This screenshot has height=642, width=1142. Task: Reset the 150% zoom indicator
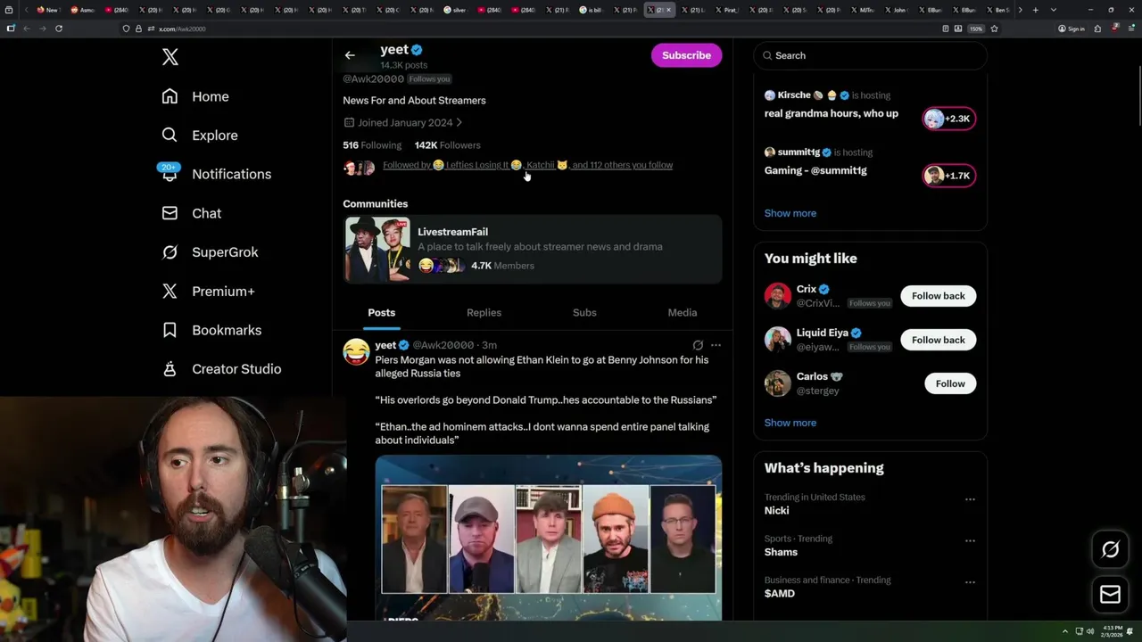click(x=976, y=29)
